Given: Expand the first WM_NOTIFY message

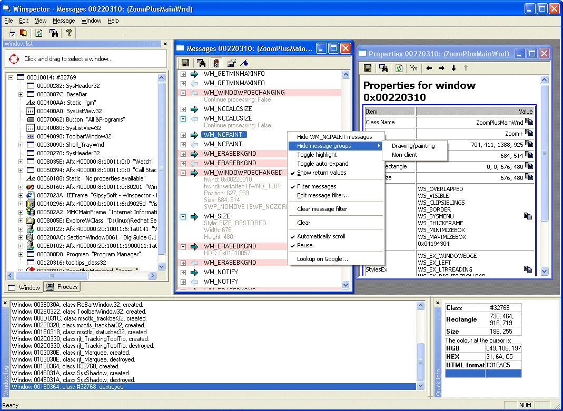Looking at the screenshot, I should point(183,272).
